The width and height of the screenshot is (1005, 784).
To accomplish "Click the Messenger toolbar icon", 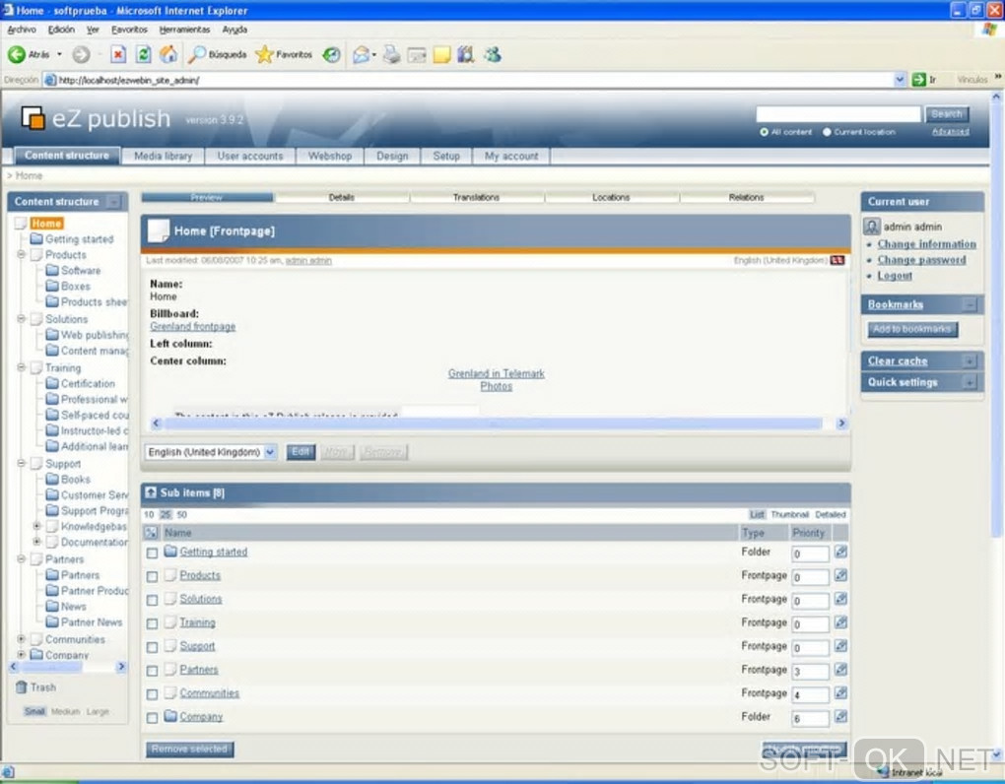I will pyautogui.click(x=493, y=54).
